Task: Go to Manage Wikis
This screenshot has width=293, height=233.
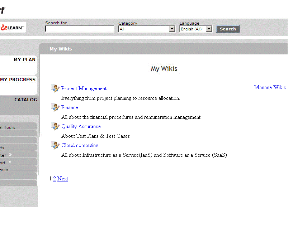Action: (x=270, y=87)
